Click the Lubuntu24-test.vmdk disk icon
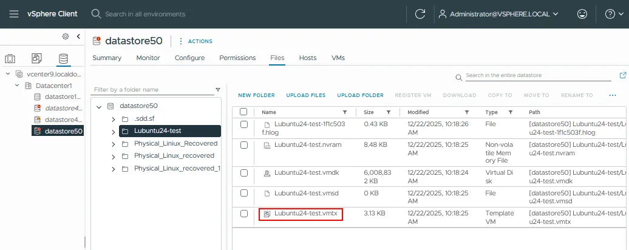Viewport: 629px width, 250px height. pos(267,173)
